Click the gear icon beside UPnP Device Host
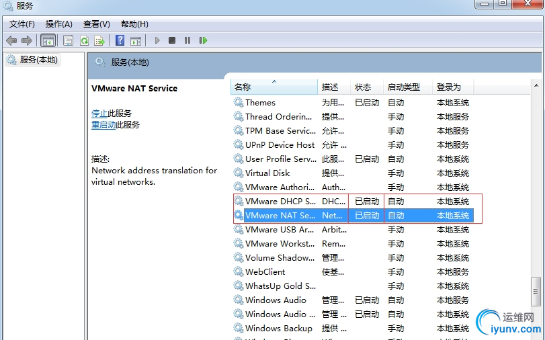The width and height of the screenshot is (545, 340). [239, 144]
